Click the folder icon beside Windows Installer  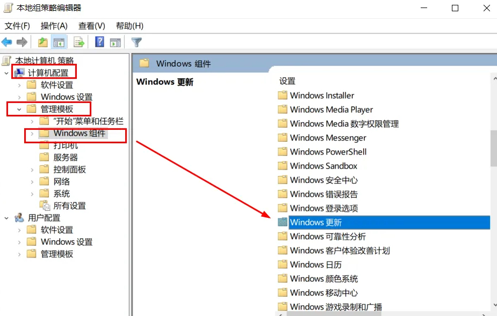tap(283, 95)
